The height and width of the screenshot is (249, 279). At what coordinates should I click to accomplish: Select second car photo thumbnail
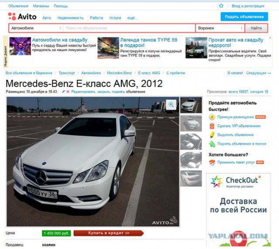[191, 123]
